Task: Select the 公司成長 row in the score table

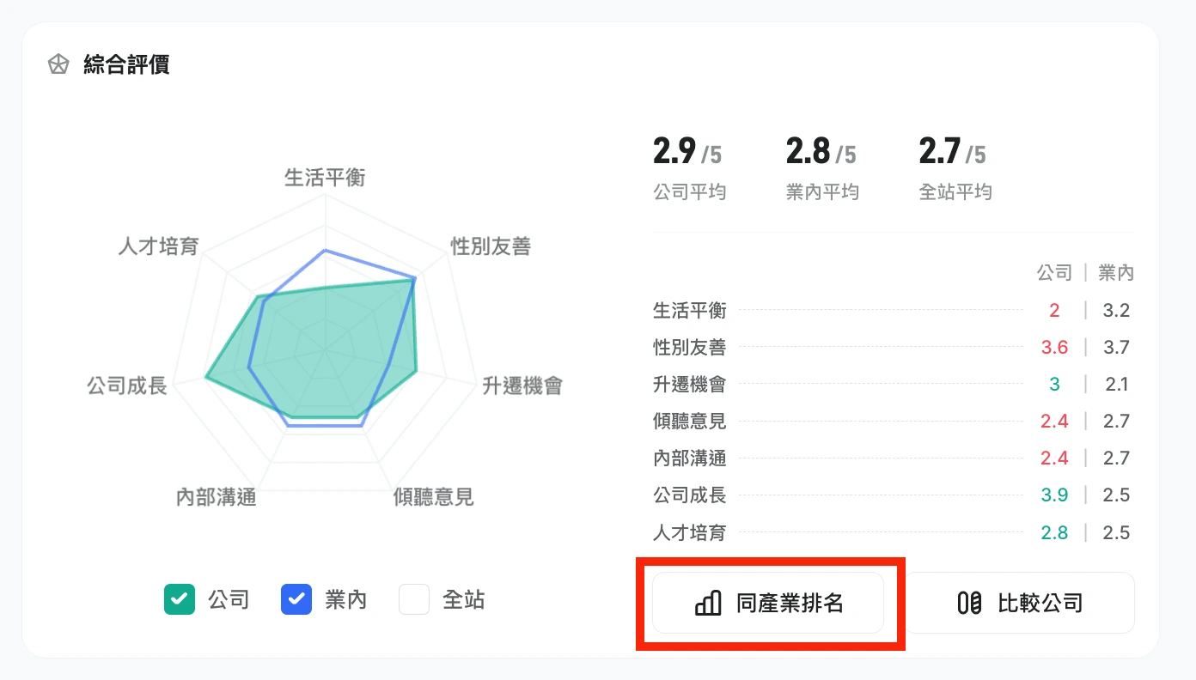Action: coord(894,495)
